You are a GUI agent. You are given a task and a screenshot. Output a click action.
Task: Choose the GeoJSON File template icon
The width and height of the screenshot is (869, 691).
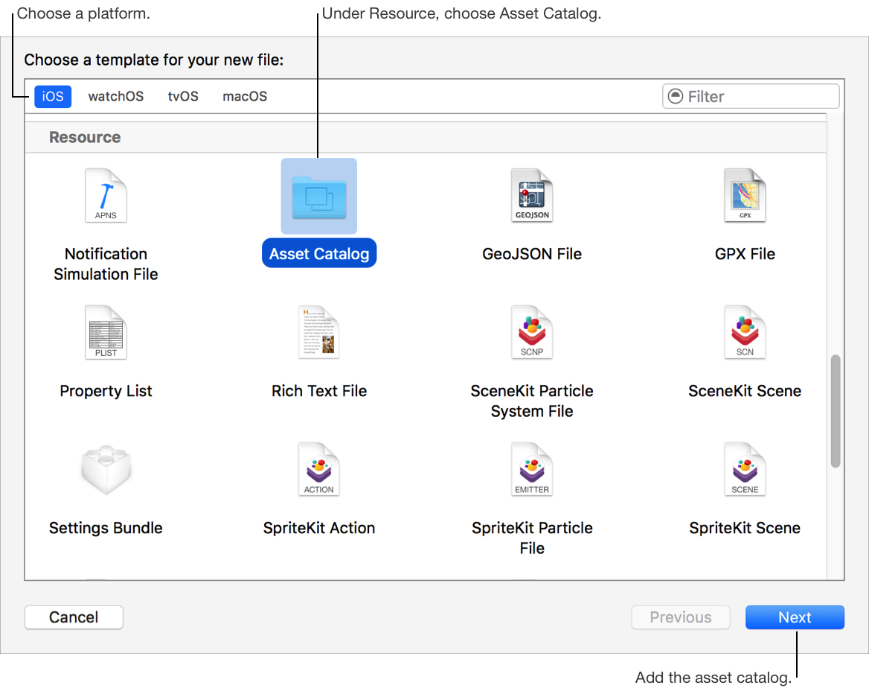coord(532,196)
